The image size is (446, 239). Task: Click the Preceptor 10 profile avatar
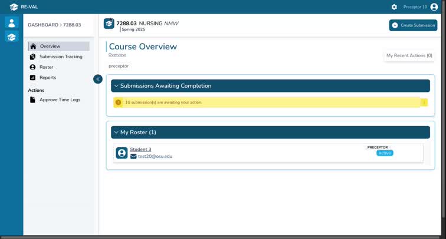(434, 7)
